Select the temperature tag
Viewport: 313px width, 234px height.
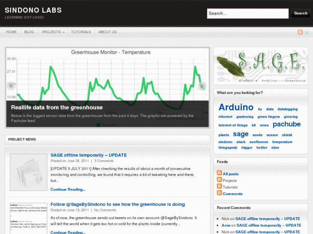pos(282,142)
